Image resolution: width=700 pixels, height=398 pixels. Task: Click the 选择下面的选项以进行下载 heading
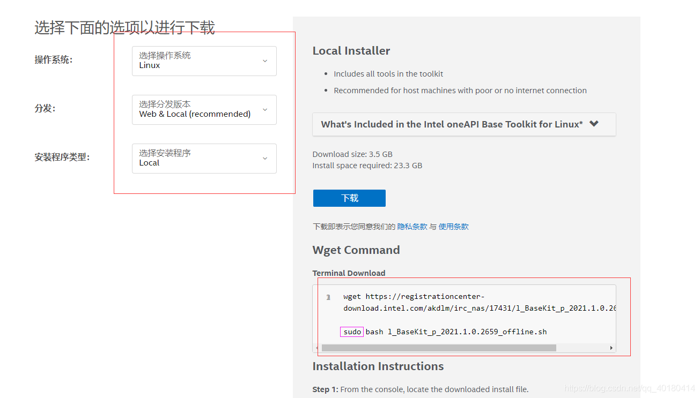(124, 28)
